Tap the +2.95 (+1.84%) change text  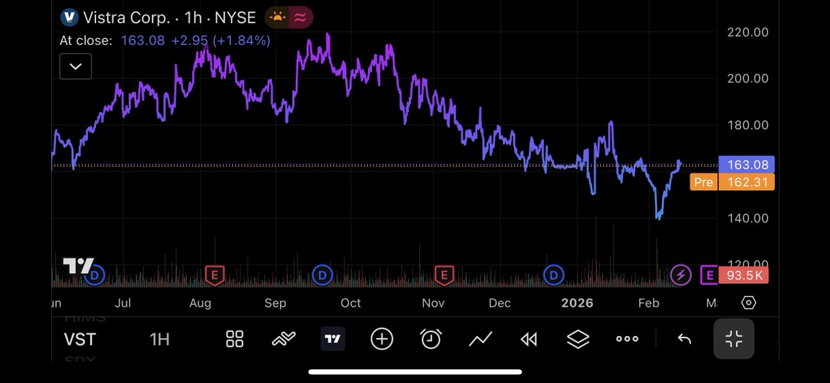pyautogui.click(x=219, y=40)
